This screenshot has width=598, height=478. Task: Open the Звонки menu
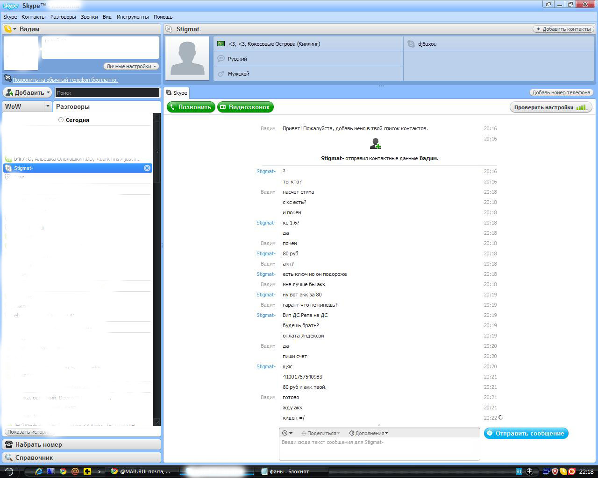point(89,17)
